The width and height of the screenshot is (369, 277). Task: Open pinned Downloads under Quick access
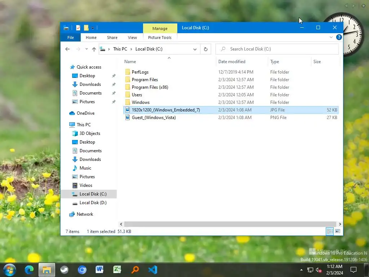[x=90, y=84]
